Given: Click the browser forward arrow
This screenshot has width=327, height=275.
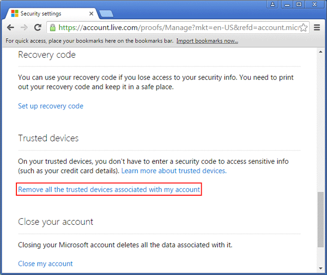Looking at the screenshot, I should 23,27.
